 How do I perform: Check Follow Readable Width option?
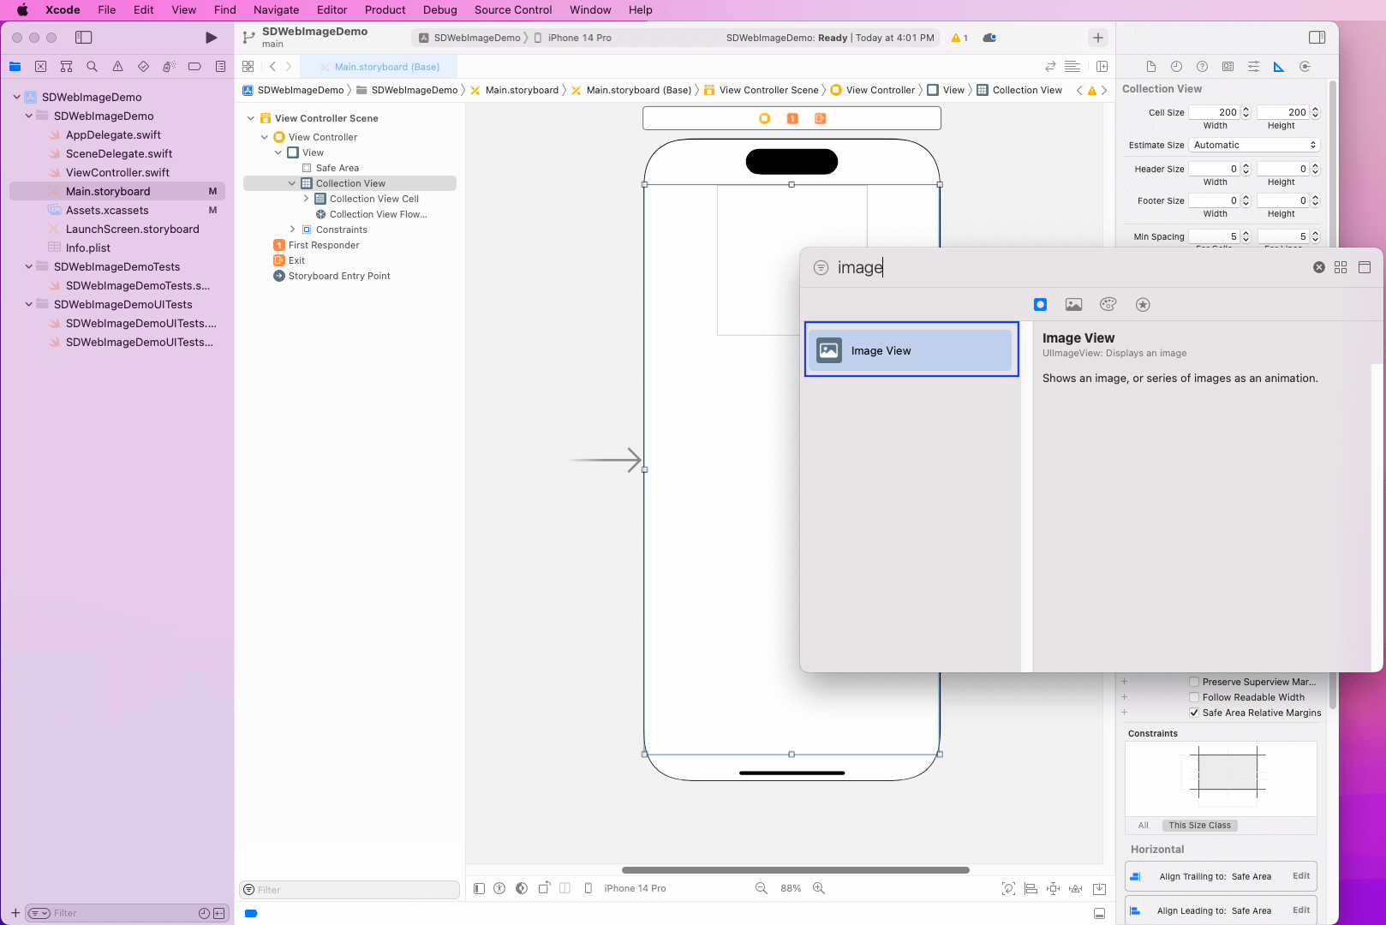coord(1194,698)
